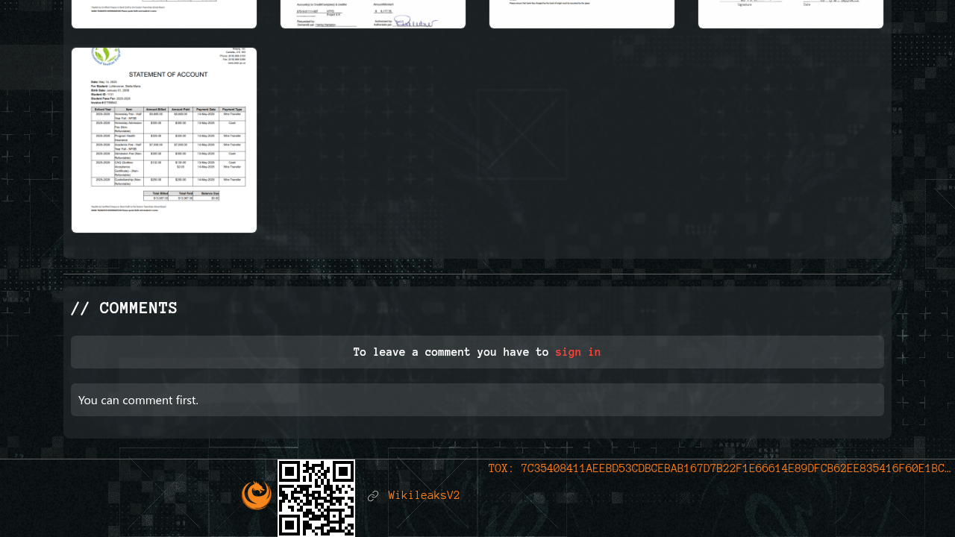The width and height of the screenshot is (955, 537).
Task: Open the top-row thumbnail showing a signature
Action: (373, 13)
